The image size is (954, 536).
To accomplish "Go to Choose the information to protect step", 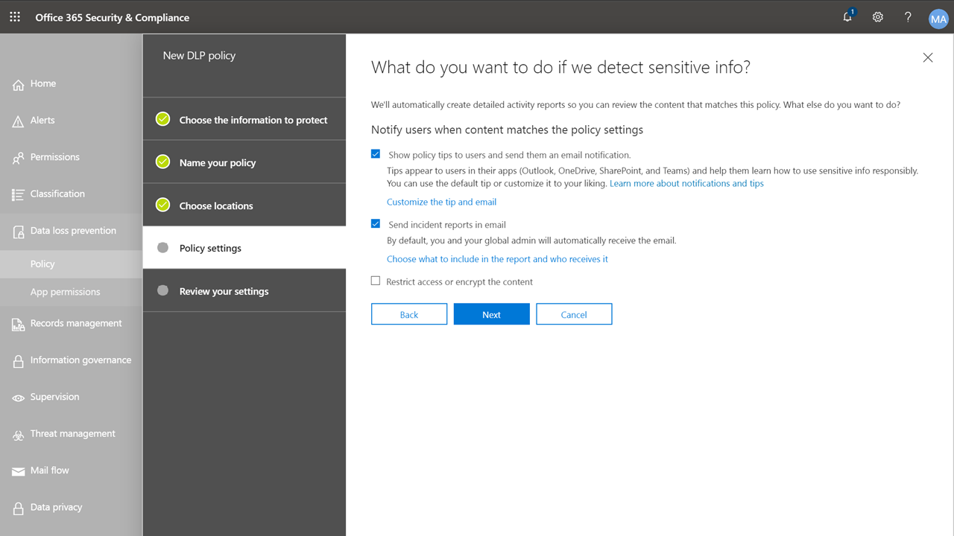I will pos(244,119).
